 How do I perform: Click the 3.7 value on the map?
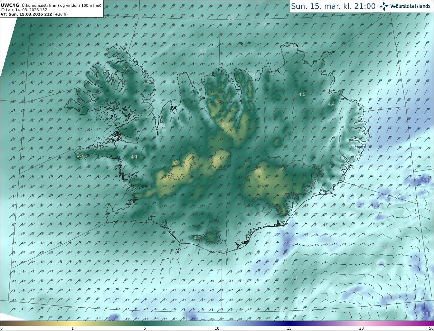click(80, 155)
